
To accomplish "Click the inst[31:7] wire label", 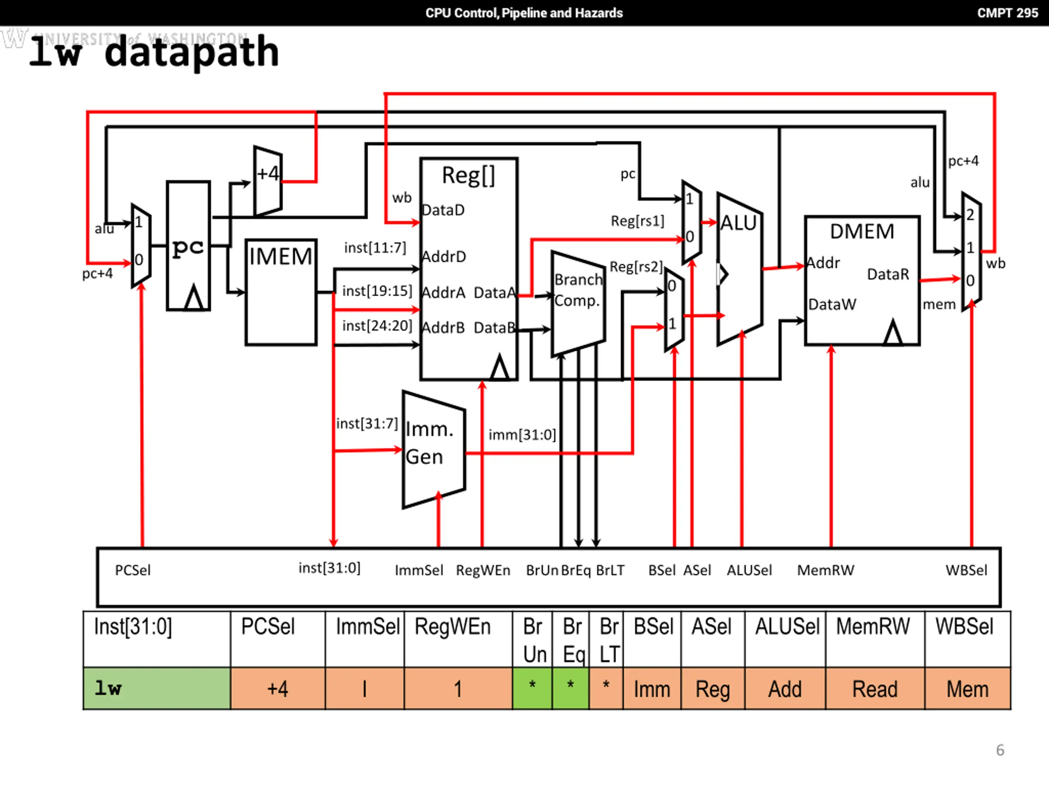I will [367, 423].
